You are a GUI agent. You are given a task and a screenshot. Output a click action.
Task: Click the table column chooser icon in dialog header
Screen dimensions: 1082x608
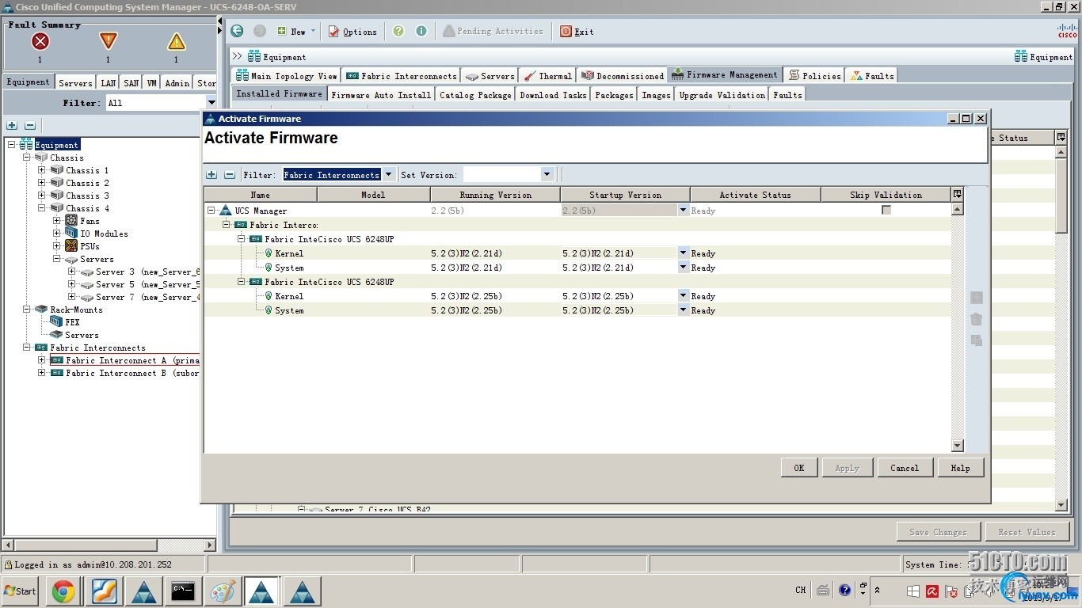958,194
